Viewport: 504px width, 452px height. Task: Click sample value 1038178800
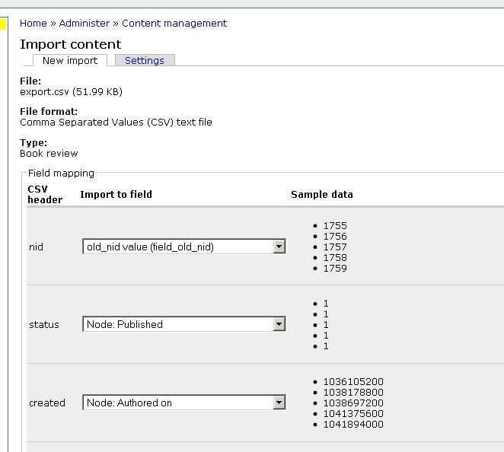(x=353, y=392)
